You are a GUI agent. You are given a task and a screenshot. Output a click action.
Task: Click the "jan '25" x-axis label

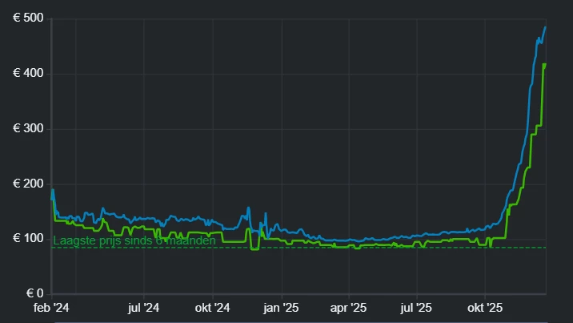(281, 308)
